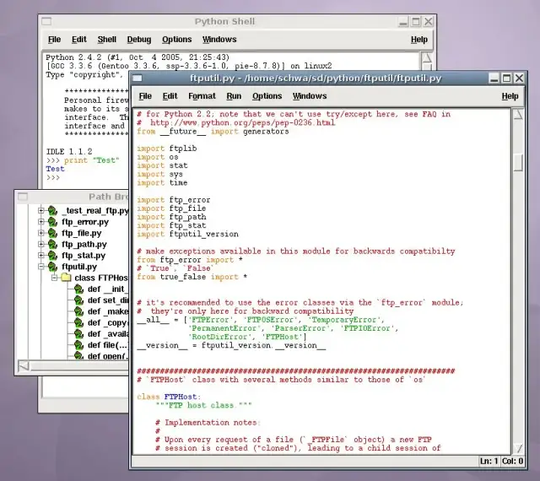Select the ftp_path.py entry in Path Browser
Screen dimensions: 540x481
(x=84, y=244)
